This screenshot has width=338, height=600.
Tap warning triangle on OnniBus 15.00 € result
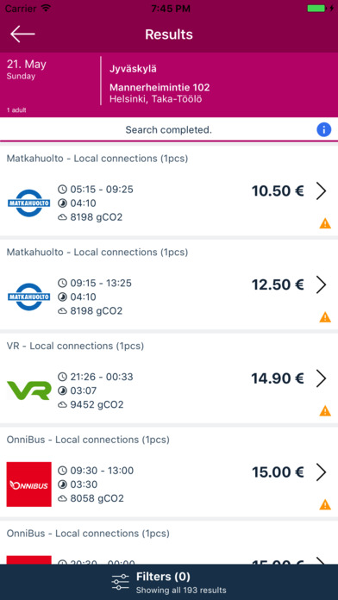325,504
